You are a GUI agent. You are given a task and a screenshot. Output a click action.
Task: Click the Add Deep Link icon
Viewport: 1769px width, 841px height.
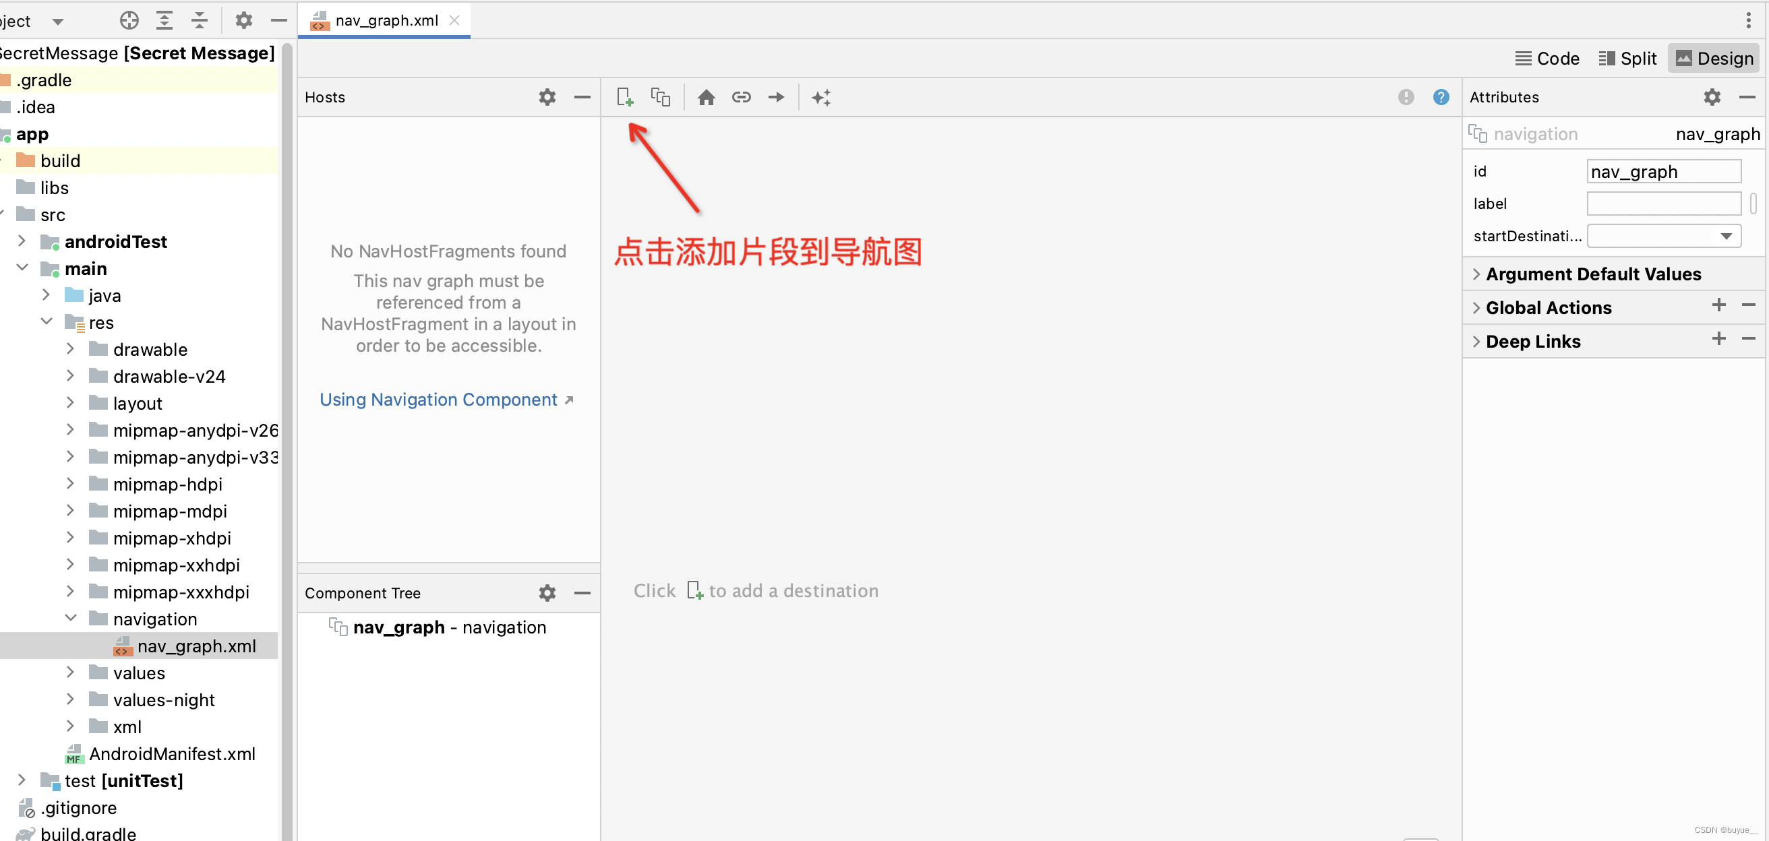click(741, 98)
